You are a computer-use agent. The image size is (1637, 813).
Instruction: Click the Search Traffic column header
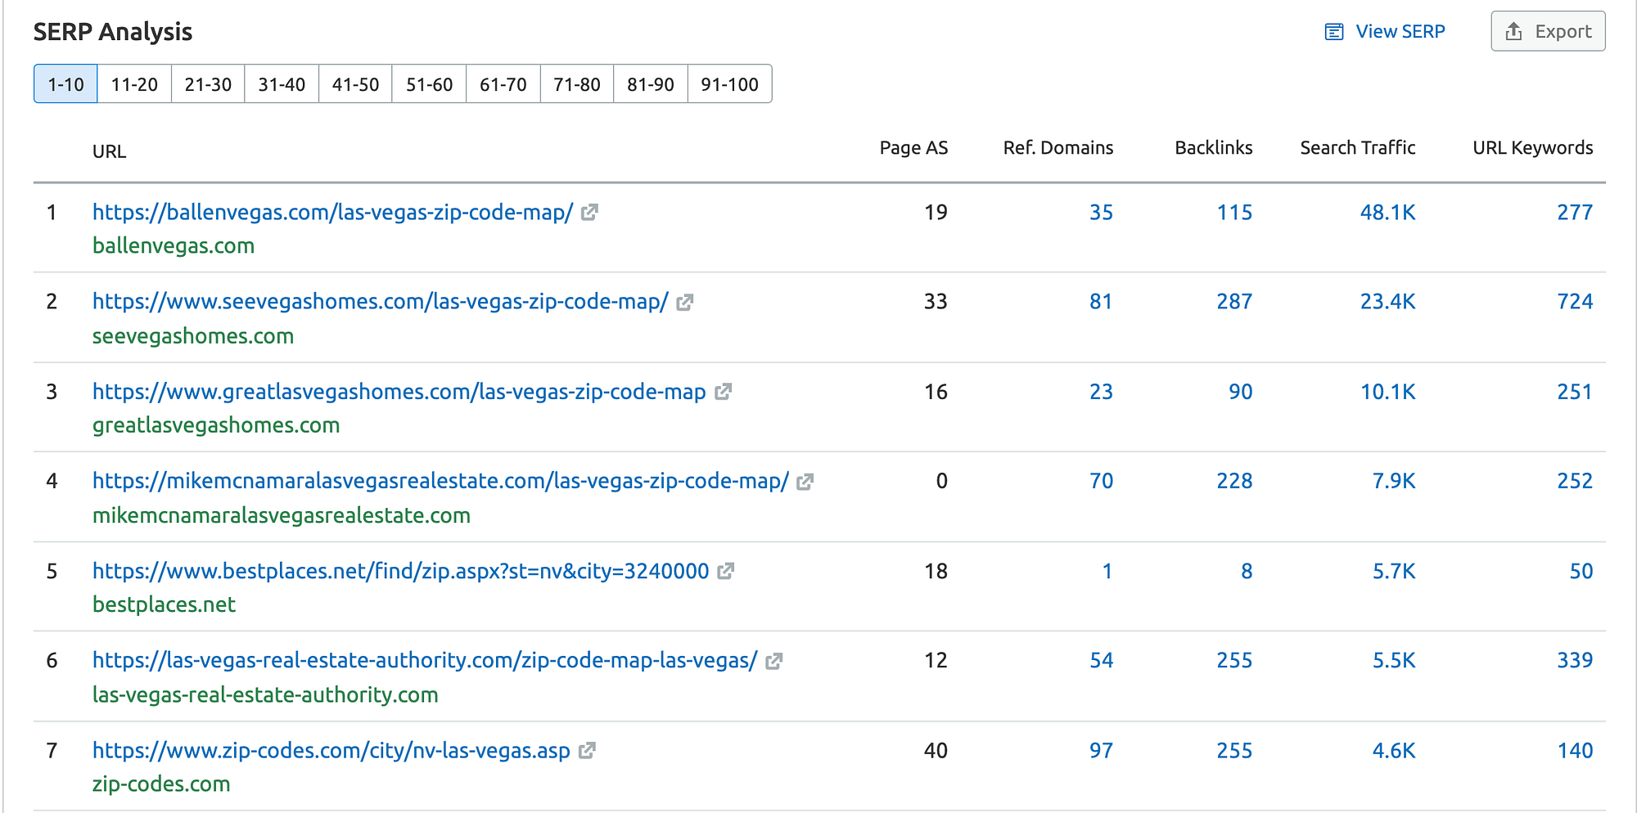[1357, 148]
